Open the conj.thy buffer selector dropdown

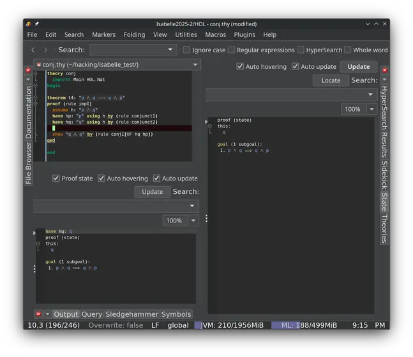[x=195, y=65]
